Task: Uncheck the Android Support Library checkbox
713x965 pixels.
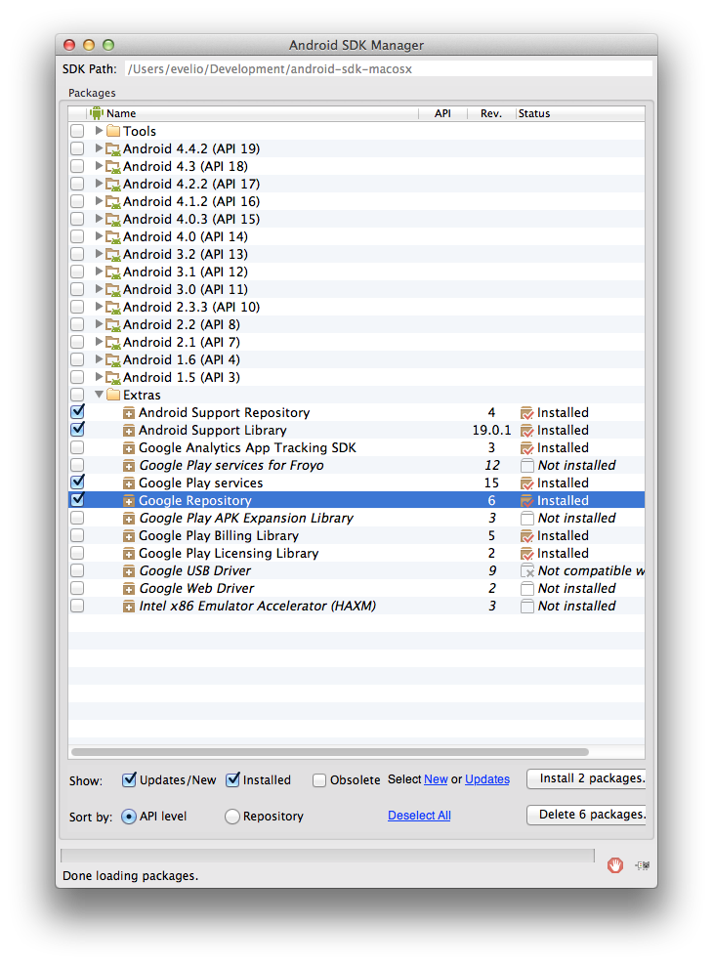Action: [77, 430]
